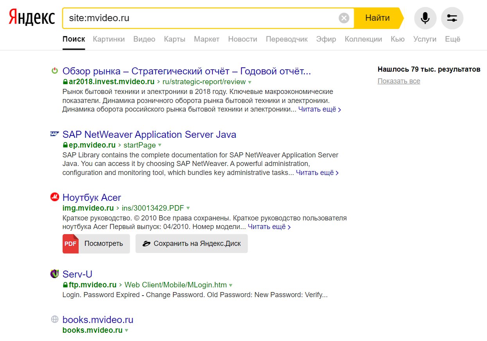
Task: Click the startPage path link
Action: [140, 145]
